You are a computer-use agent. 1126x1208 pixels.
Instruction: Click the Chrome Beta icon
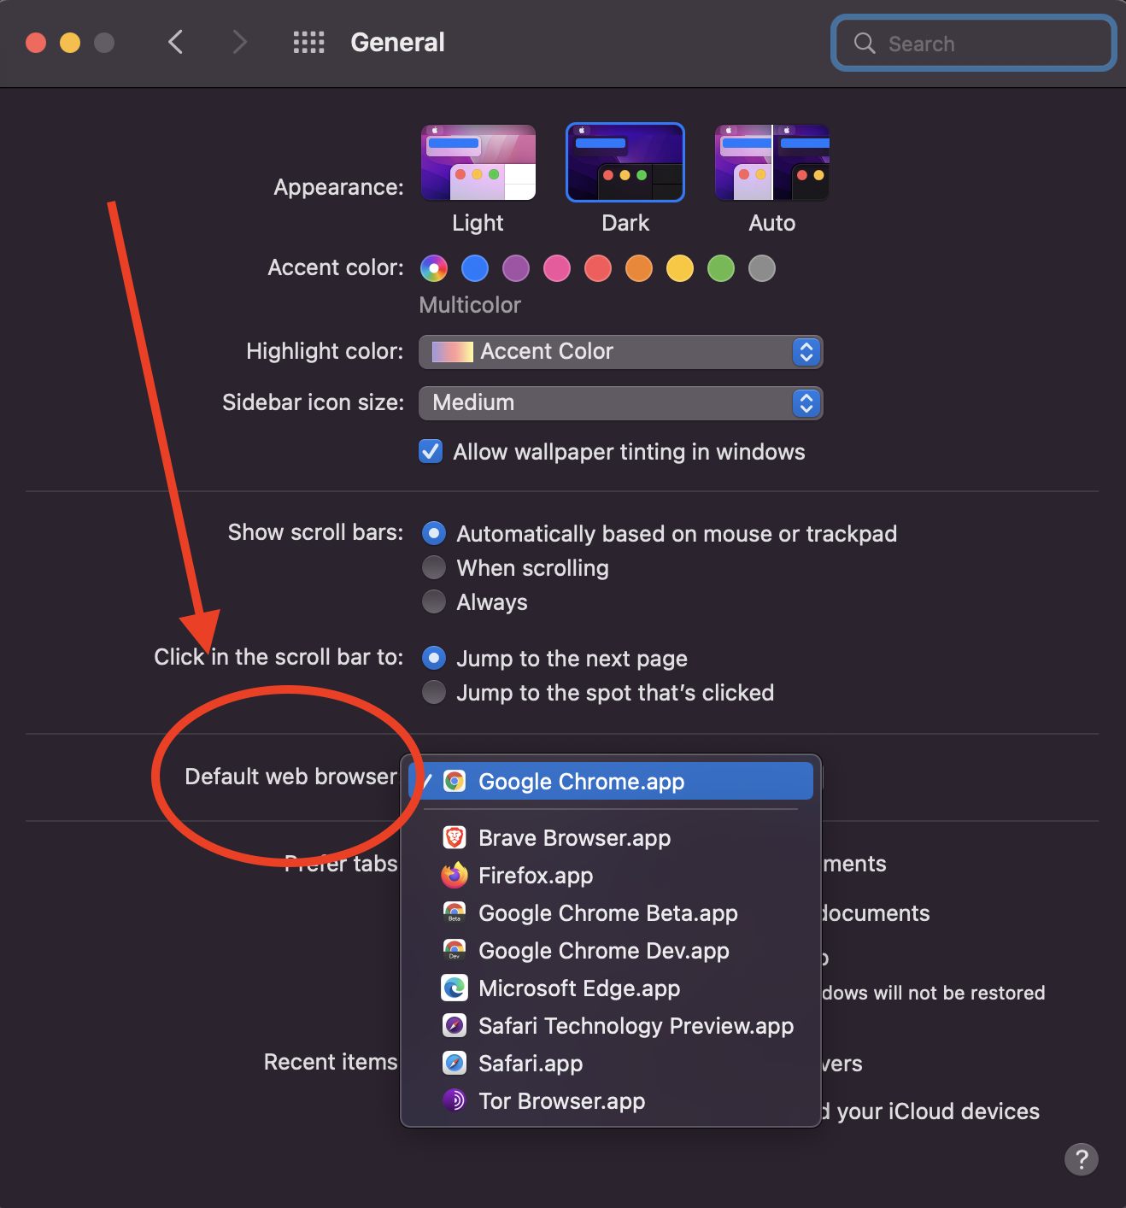(455, 912)
